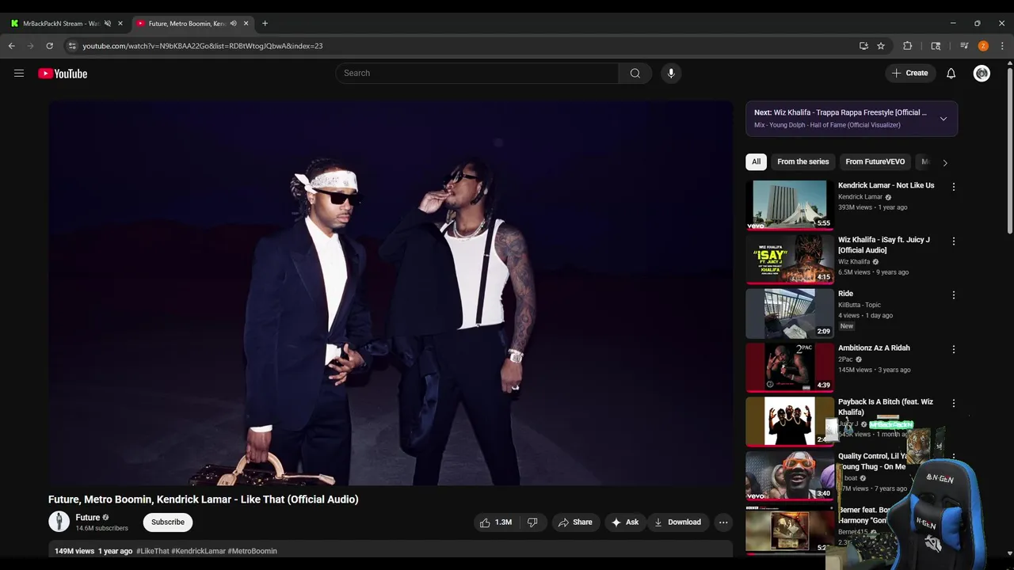Image resolution: width=1014 pixels, height=570 pixels.
Task: Subscribe to Future channel
Action: click(168, 522)
